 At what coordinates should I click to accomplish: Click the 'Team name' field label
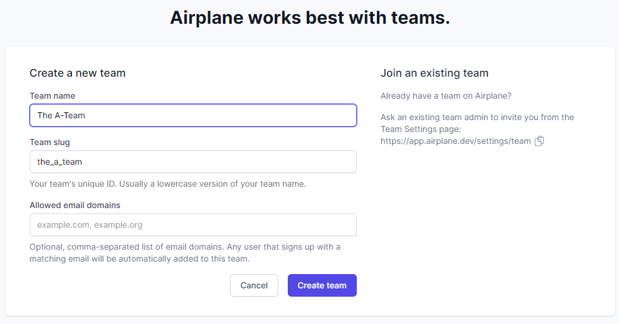52,96
